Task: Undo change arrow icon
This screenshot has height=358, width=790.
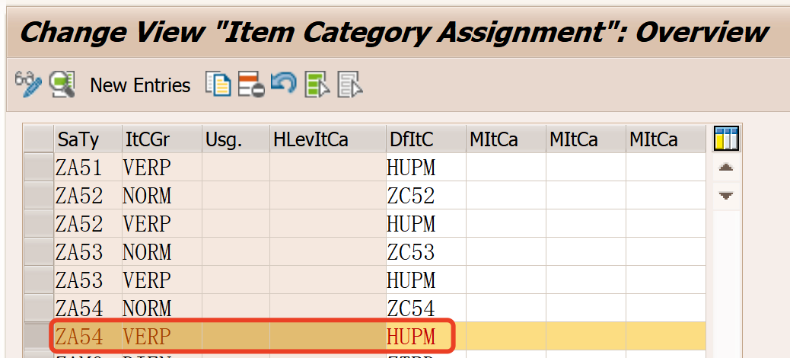Action: click(x=284, y=84)
